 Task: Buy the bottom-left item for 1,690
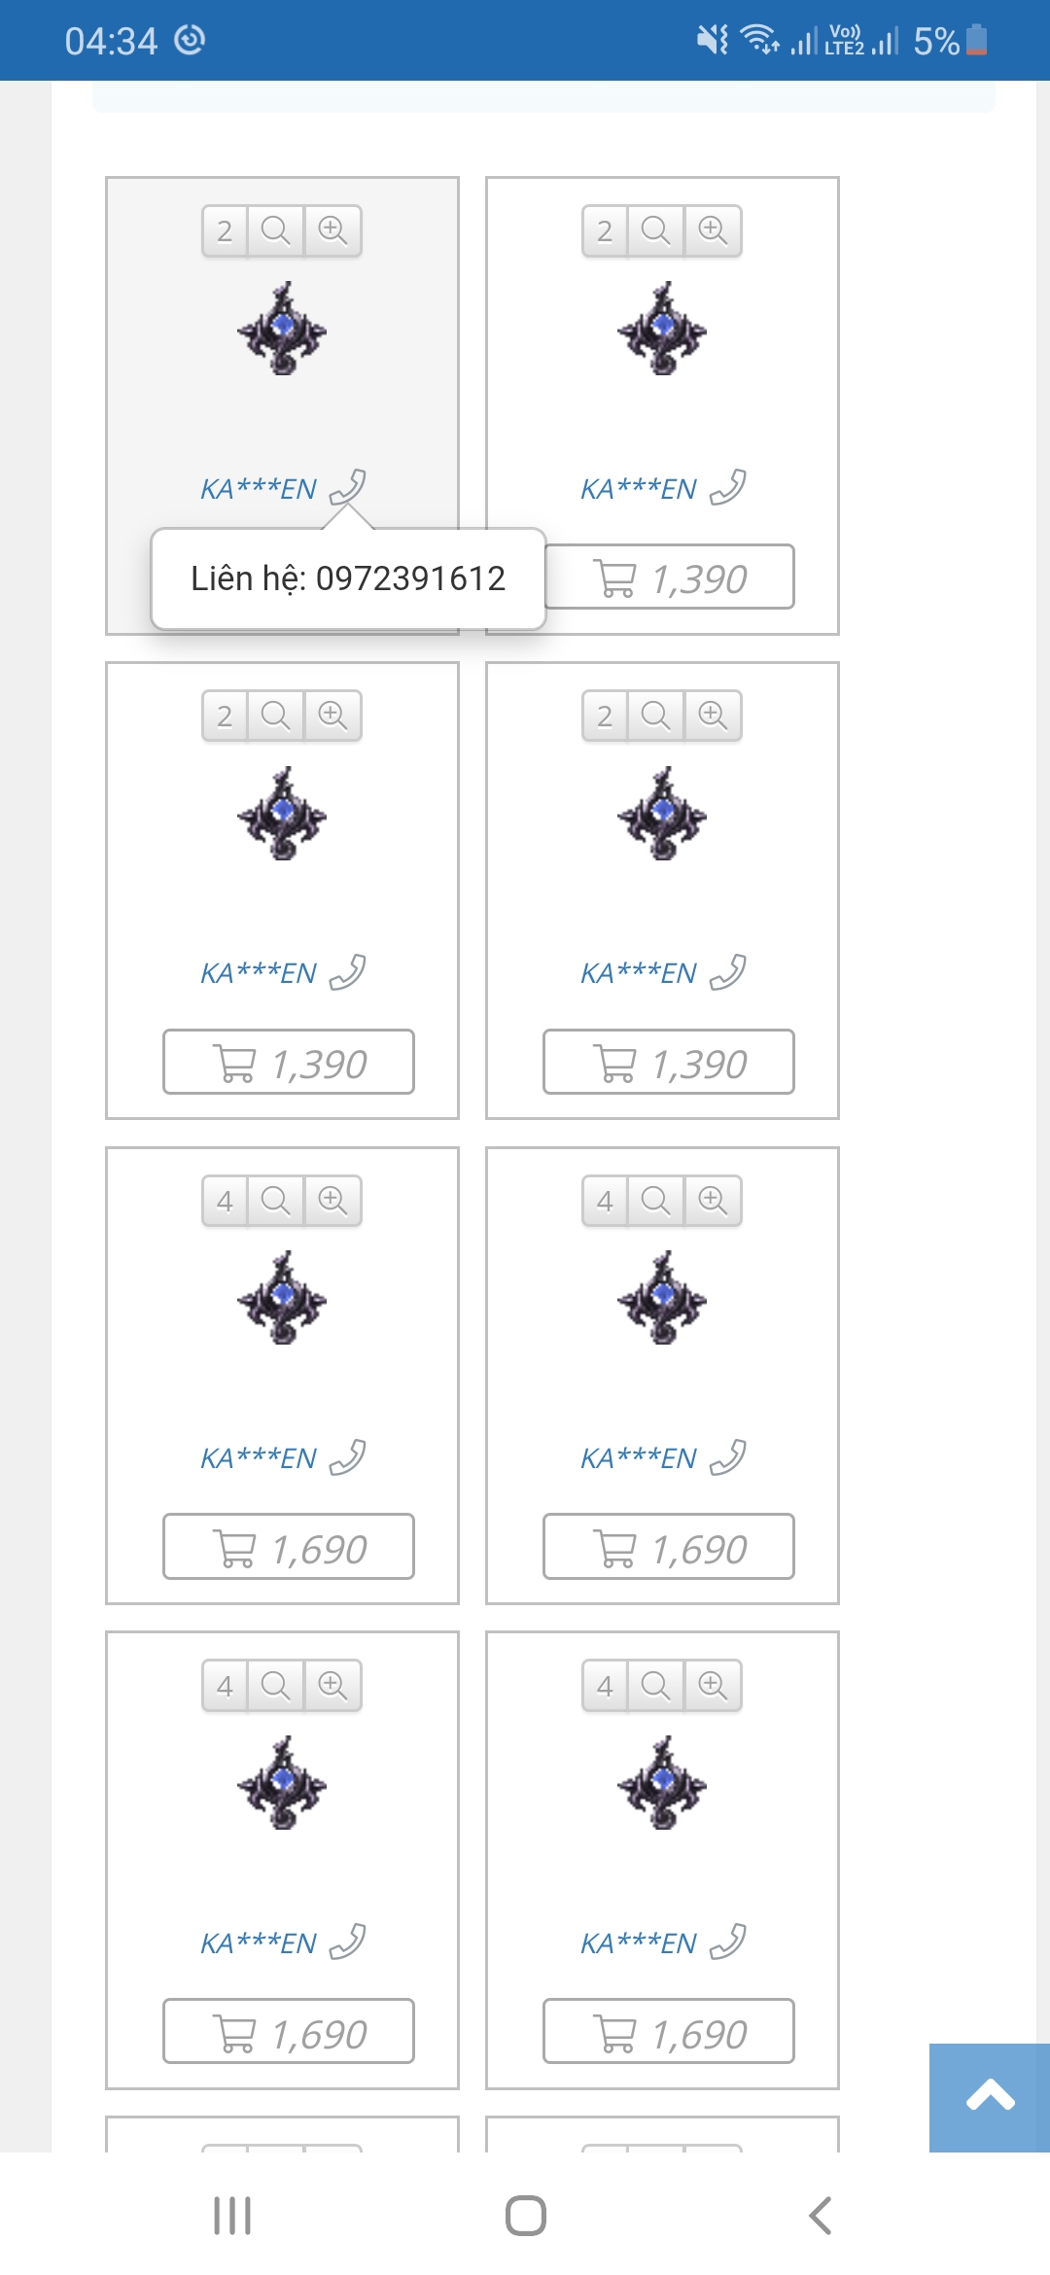pyautogui.click(x=289, y=2031)
